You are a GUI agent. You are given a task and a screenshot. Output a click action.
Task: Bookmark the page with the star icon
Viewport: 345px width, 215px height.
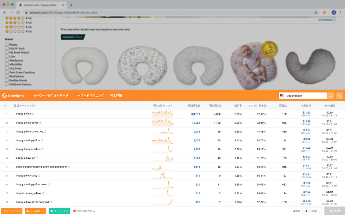pyautogui.click(x=316, y=12)
